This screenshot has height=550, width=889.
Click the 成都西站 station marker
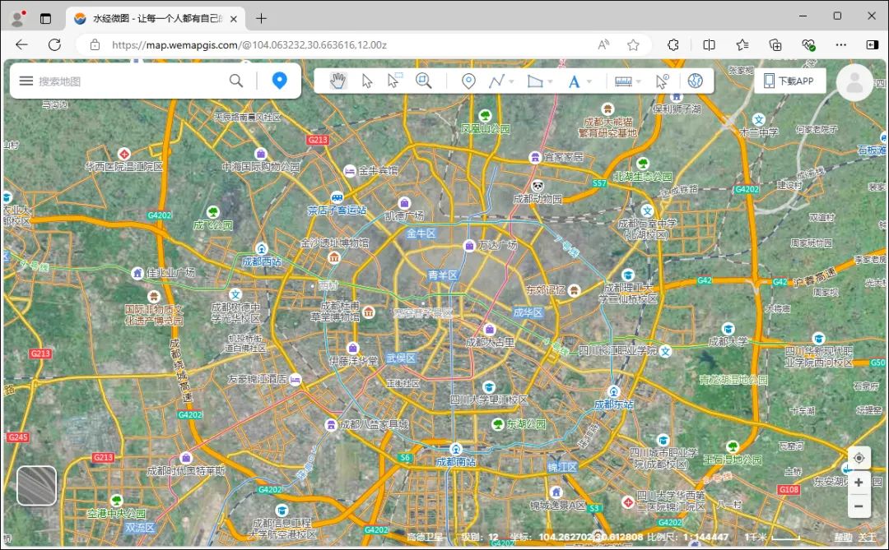(262, 248)
